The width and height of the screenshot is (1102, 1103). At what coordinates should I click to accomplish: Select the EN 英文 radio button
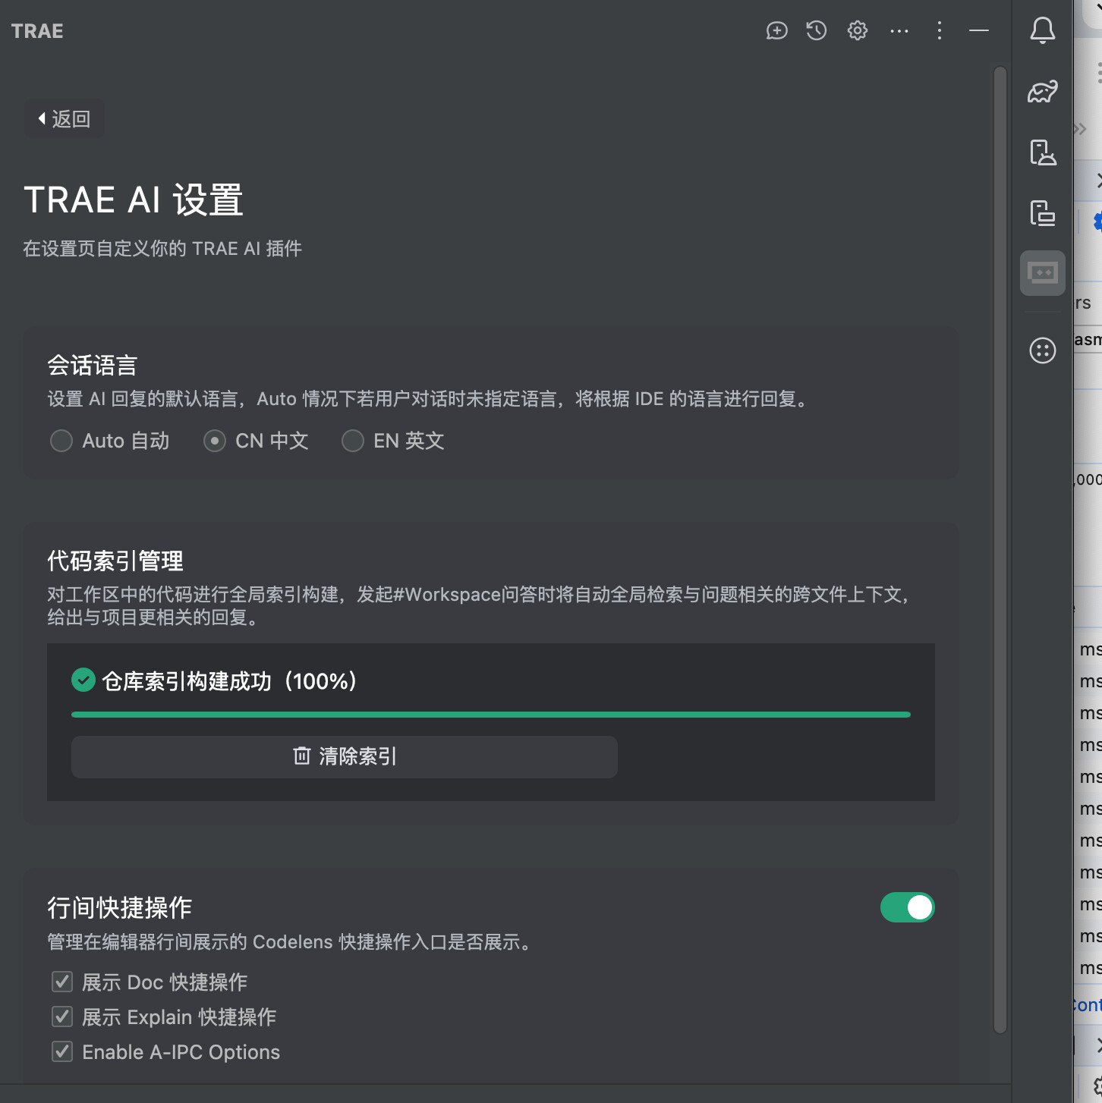[x=353, y=441]
